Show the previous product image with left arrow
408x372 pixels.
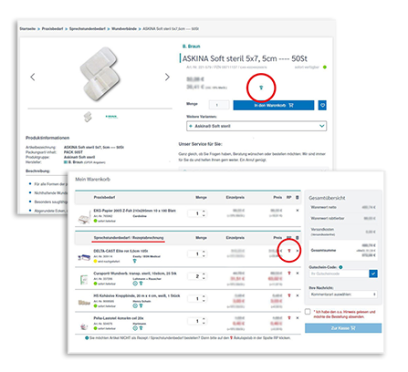pos(33,77)
